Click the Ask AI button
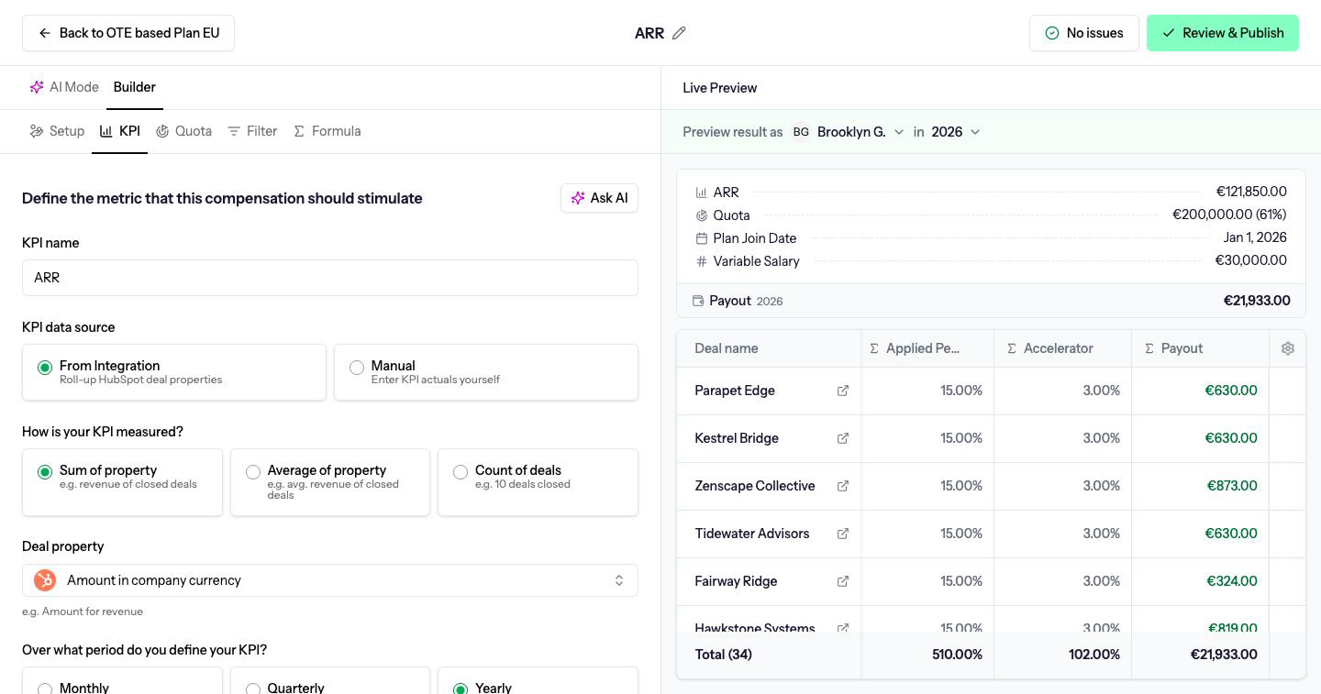This screenshot has width=1321, height=694. pyautogui.click(x=599, y=198)
